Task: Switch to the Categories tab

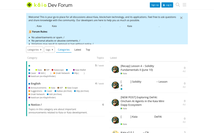Action: point(64,50)
